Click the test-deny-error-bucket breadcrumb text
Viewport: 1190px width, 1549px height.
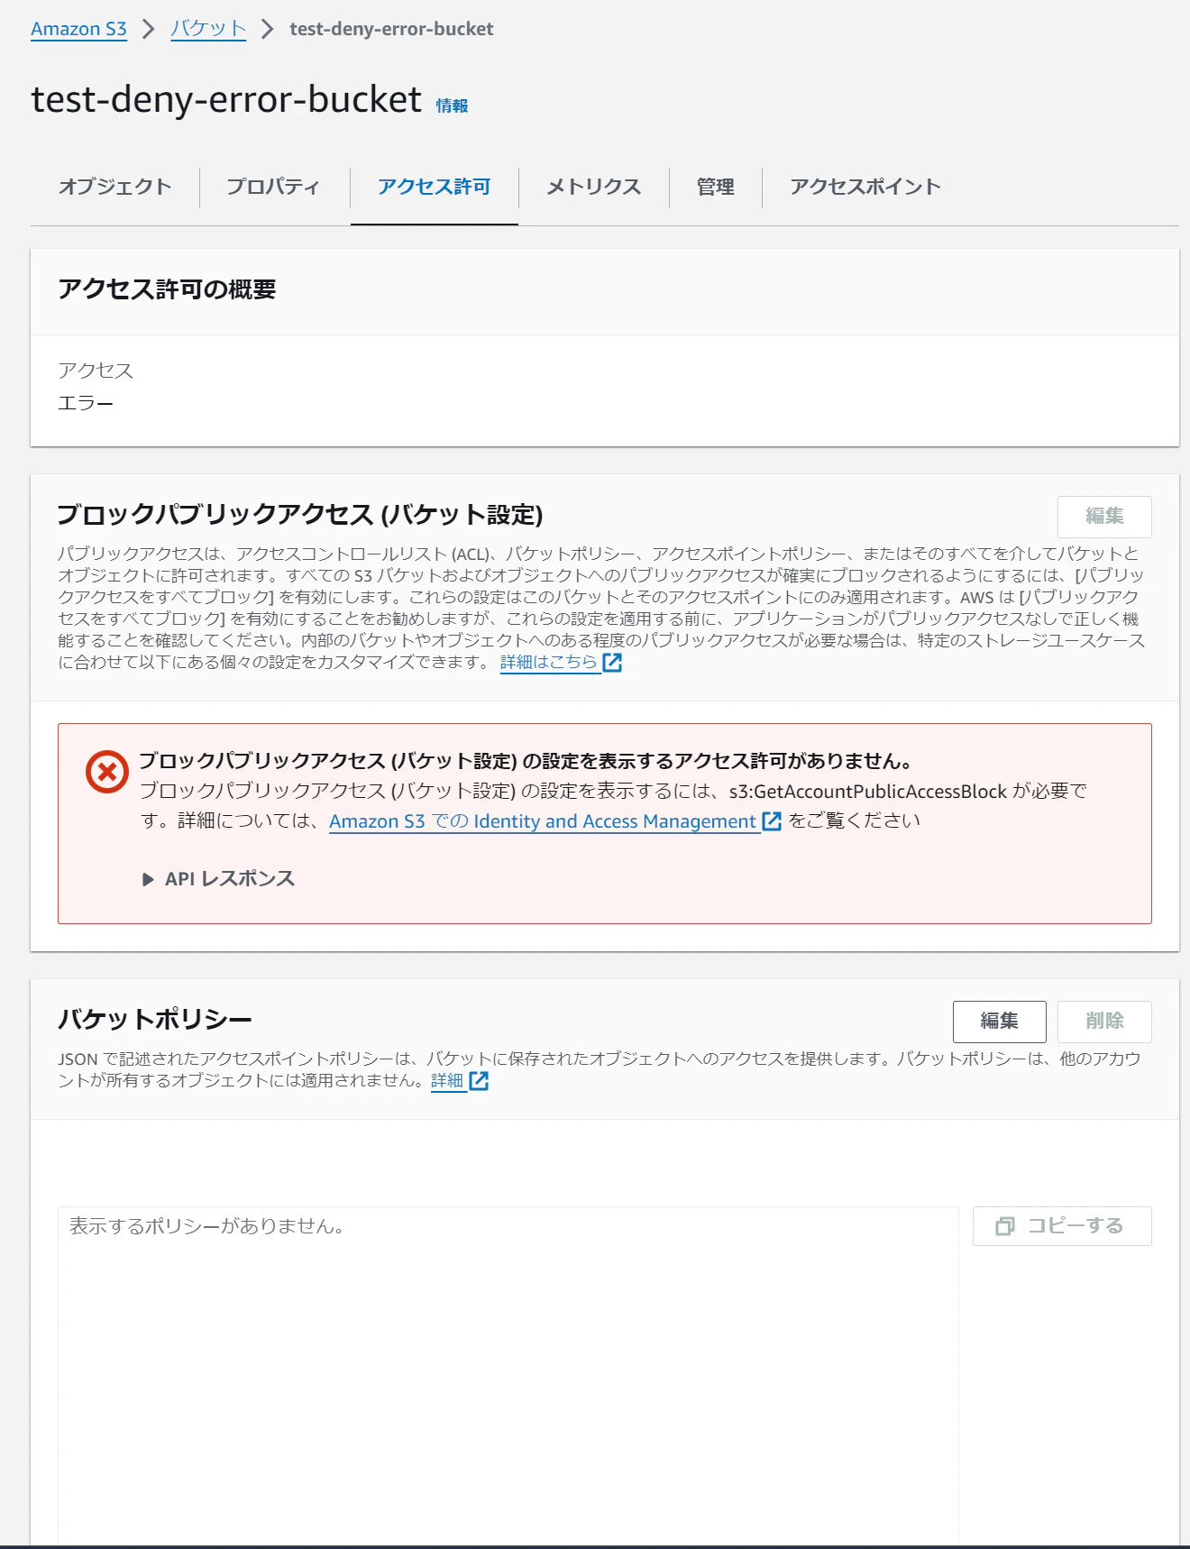pos(391,29)
